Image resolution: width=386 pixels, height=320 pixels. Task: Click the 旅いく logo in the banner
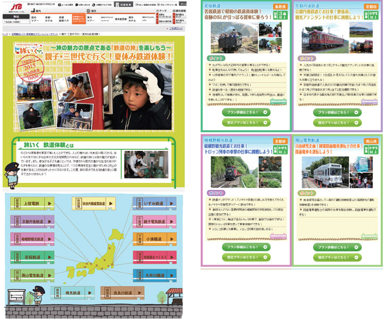click(28, 49)
